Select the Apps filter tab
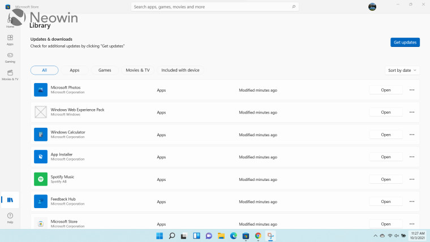 pyautogui.click(x=75, y=70)
